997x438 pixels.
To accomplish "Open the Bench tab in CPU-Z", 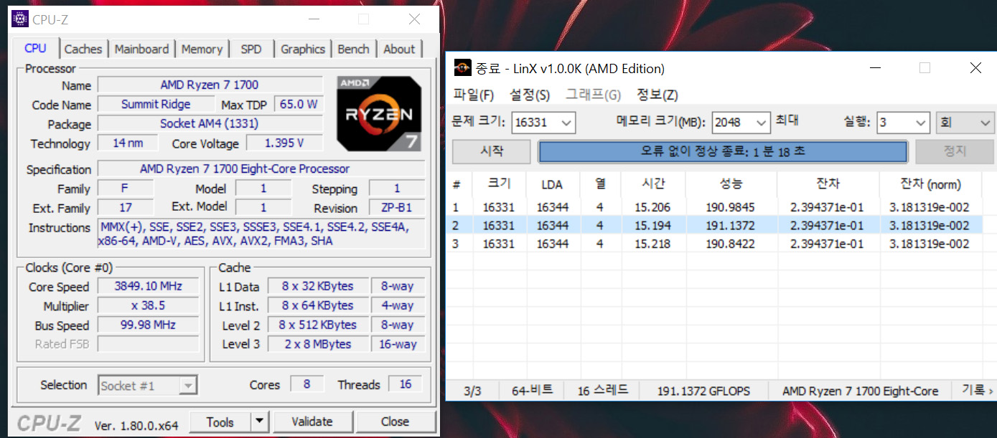I will (x=353, y=49).
